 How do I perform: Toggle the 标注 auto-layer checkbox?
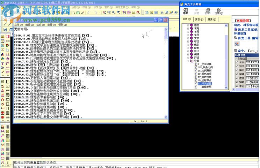tap(237, 66)
